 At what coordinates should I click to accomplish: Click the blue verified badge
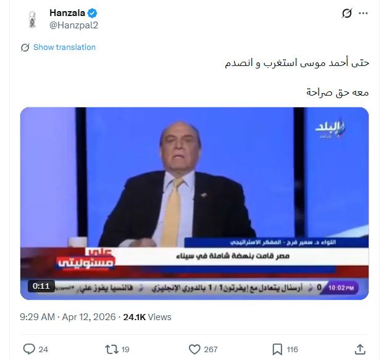[93, 13]
